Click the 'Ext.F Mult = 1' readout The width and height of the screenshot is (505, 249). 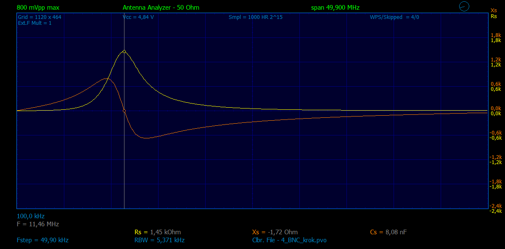(35, 23)
